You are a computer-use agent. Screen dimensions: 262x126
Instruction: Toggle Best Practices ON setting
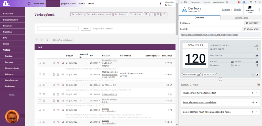191,75
